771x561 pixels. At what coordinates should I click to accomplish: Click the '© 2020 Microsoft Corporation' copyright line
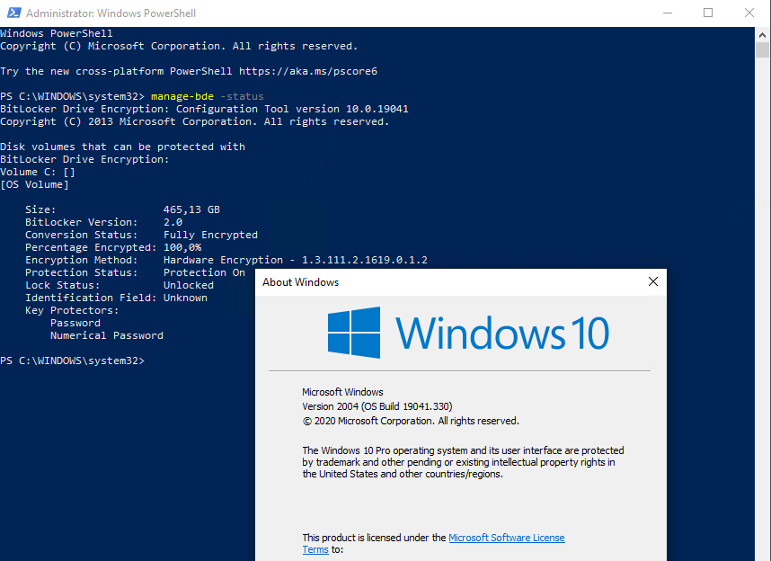[411, 422]
